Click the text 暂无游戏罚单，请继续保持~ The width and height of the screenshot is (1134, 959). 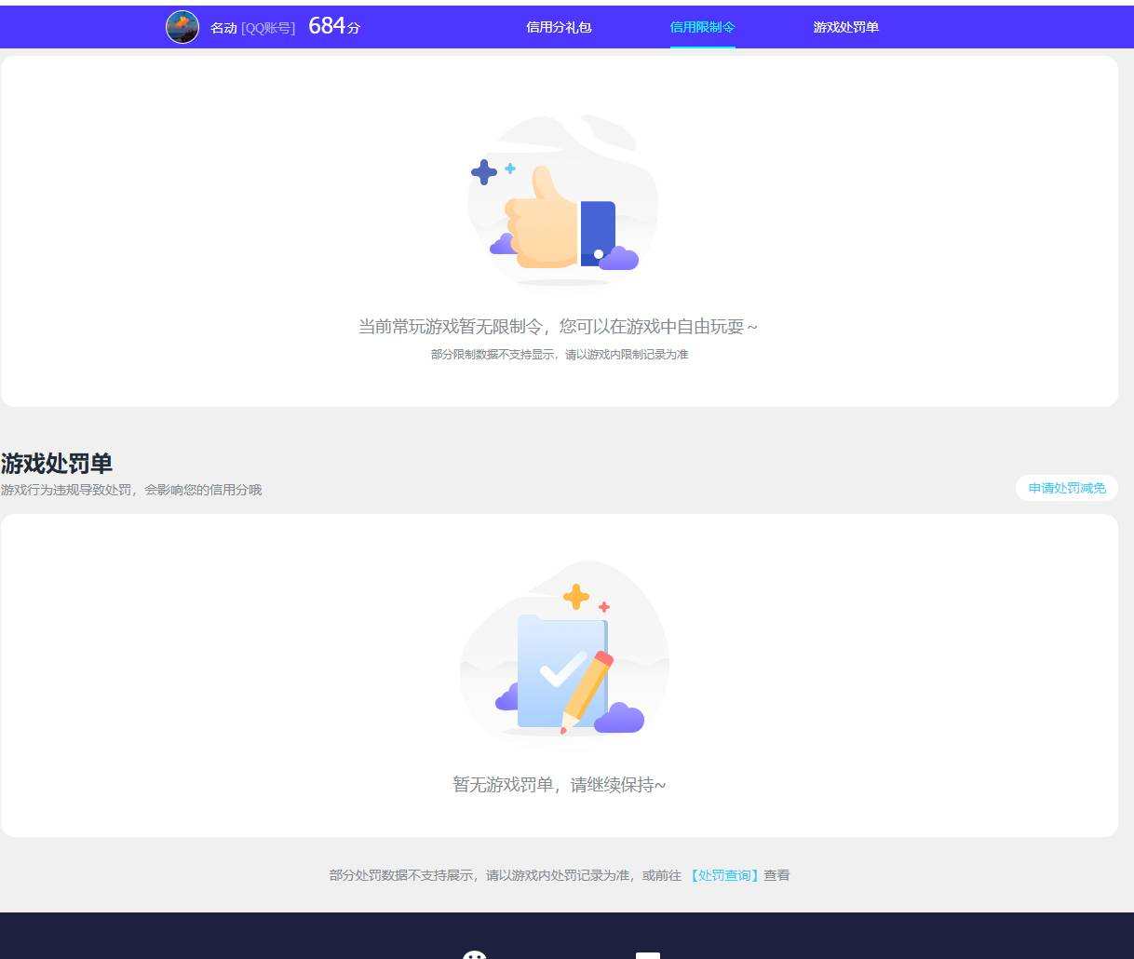click(x=560, y=785)
